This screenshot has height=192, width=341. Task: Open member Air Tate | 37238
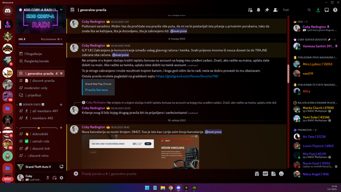[x=315, y=137]
